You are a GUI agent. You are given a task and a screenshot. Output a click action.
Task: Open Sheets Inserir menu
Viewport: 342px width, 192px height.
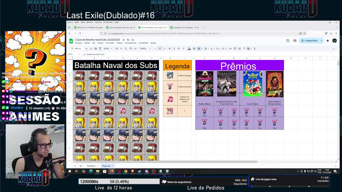pos(100,43)
